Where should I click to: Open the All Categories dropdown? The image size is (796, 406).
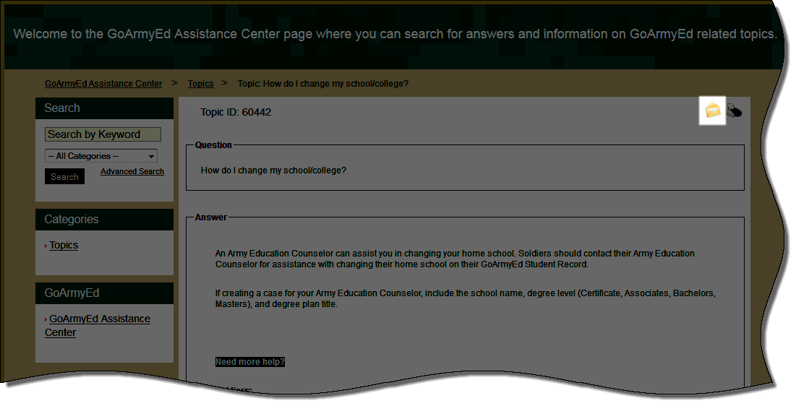pyautogui.click(x=101, y=156)
